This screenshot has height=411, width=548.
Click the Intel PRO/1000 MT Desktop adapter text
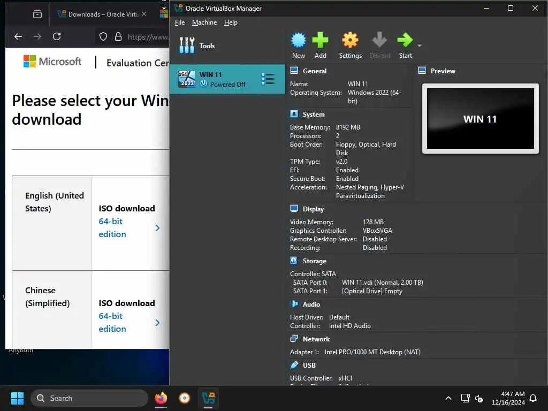(x=372, y=352)
